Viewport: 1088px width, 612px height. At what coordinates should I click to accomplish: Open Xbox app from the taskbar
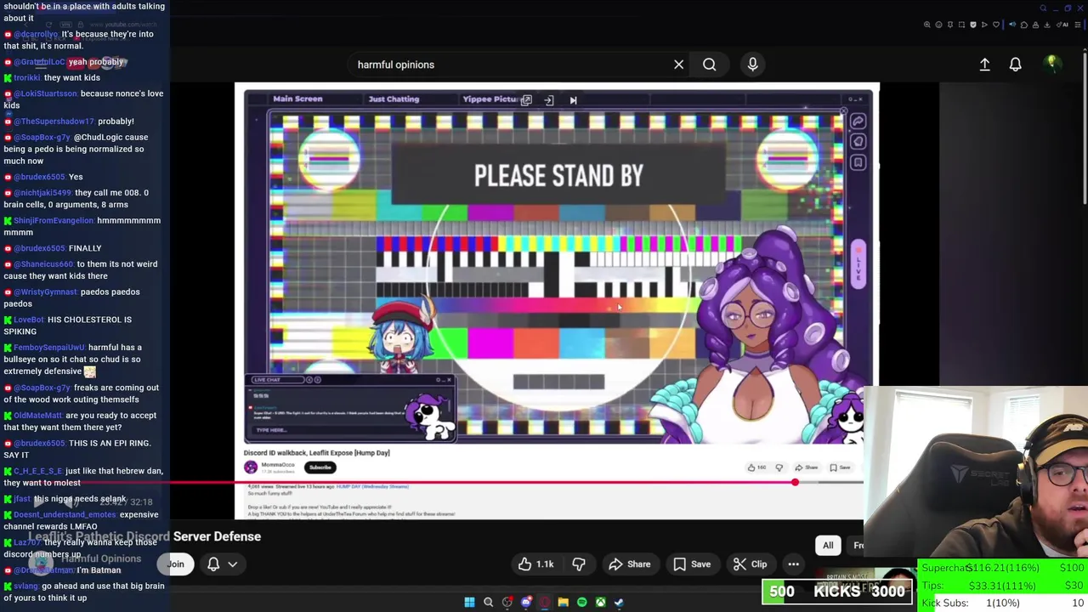pyautogui.click(x=600, y=603)
